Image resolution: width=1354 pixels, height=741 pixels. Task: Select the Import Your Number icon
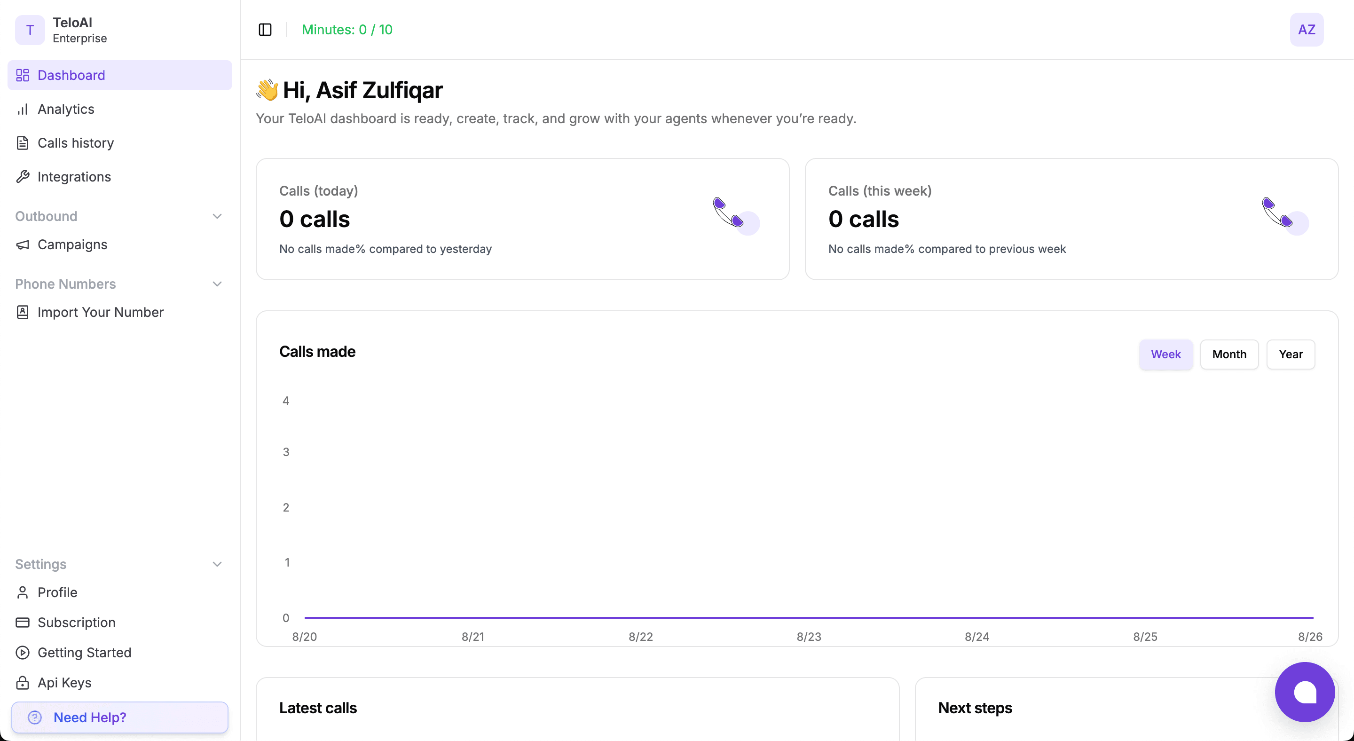23,312
